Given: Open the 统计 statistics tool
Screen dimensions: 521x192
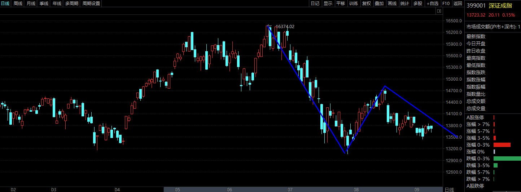Looking at the screenshot, I should pyautogui.click(x=405, y=3).
